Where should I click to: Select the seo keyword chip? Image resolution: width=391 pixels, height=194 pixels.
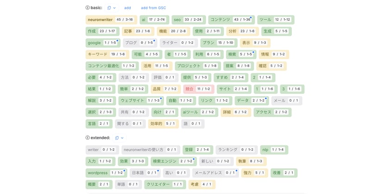[189, 20]
